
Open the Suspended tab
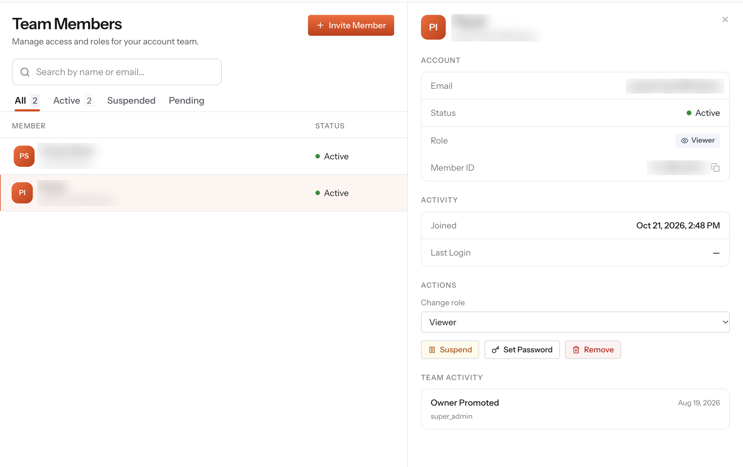131,101
